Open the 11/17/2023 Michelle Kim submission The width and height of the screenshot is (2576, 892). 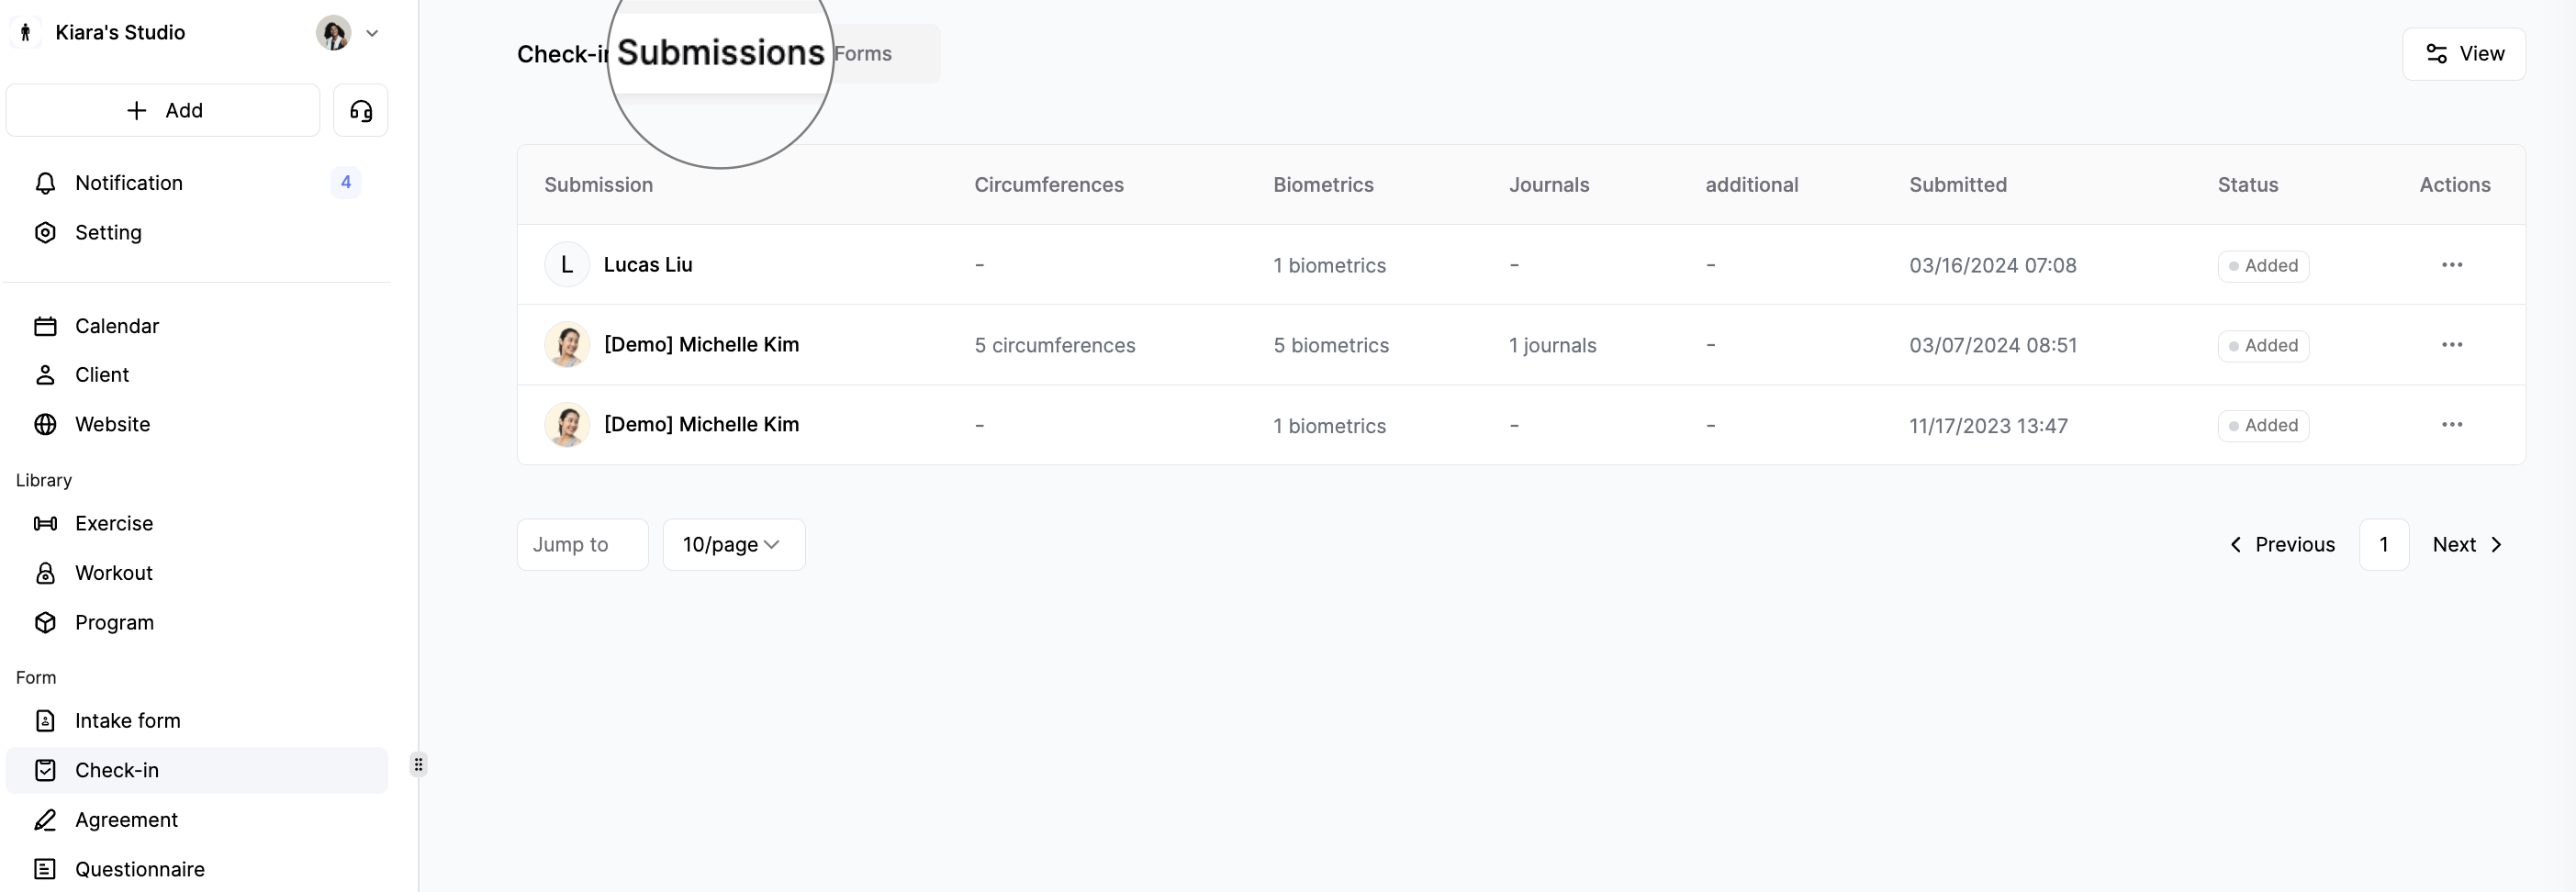(700, 425)
